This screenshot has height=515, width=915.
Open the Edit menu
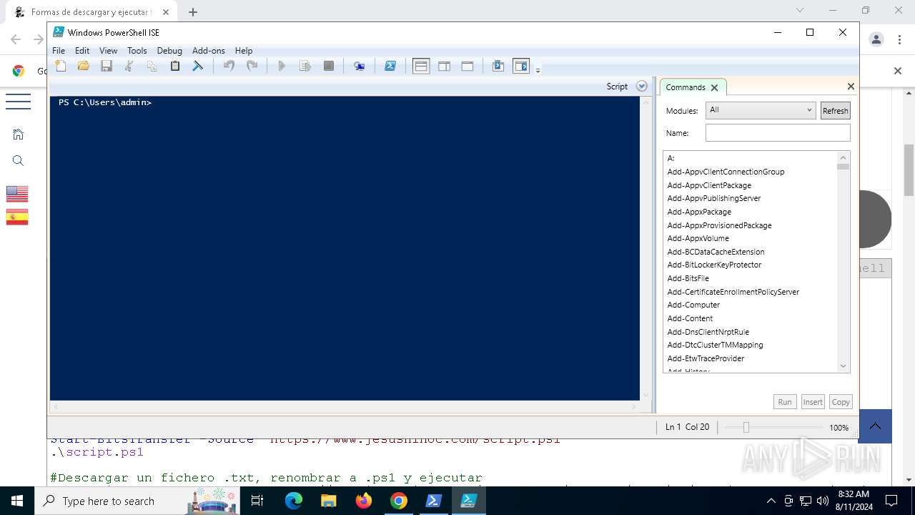click(82, 51)
